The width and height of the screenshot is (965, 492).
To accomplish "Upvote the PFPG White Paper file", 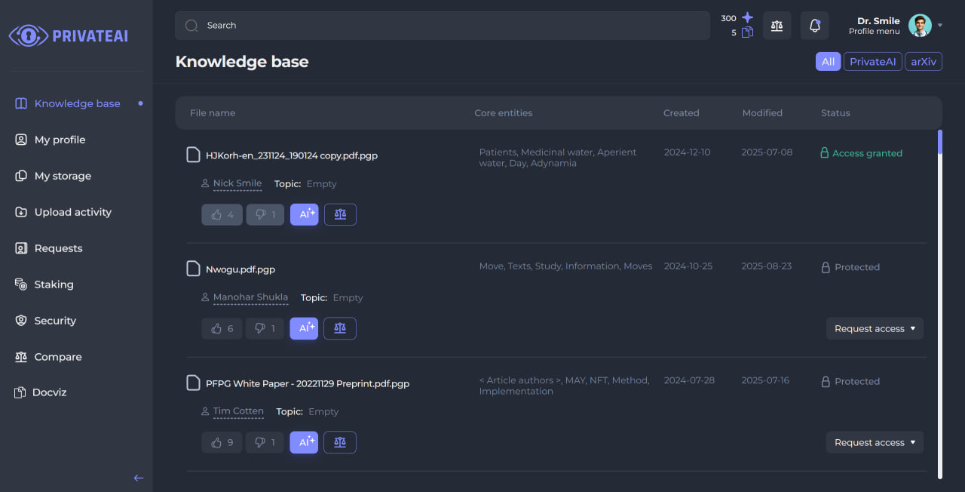I will pos(222,442).
